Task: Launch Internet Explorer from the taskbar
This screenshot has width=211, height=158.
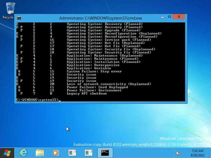Action: coord(23,153)
